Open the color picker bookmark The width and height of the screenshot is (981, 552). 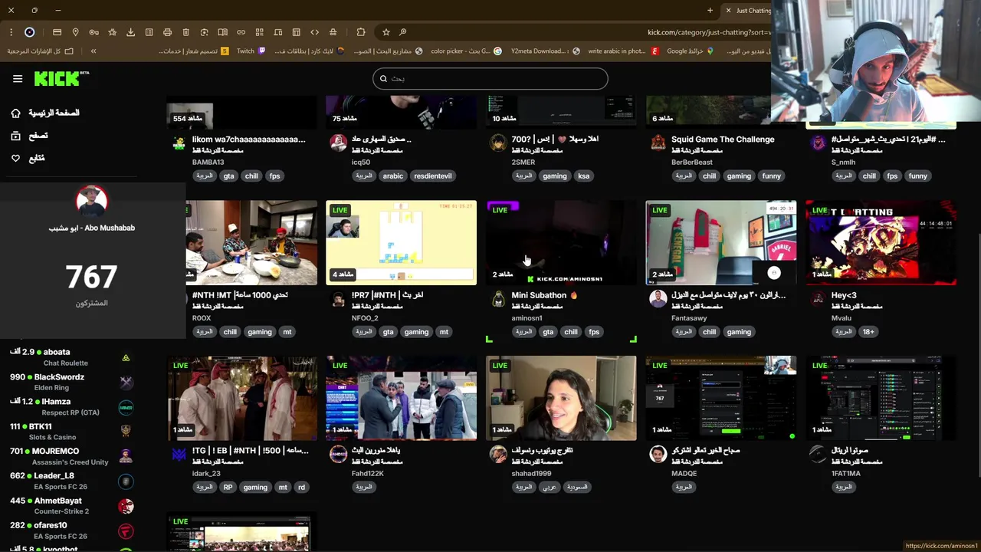[466, 51]
